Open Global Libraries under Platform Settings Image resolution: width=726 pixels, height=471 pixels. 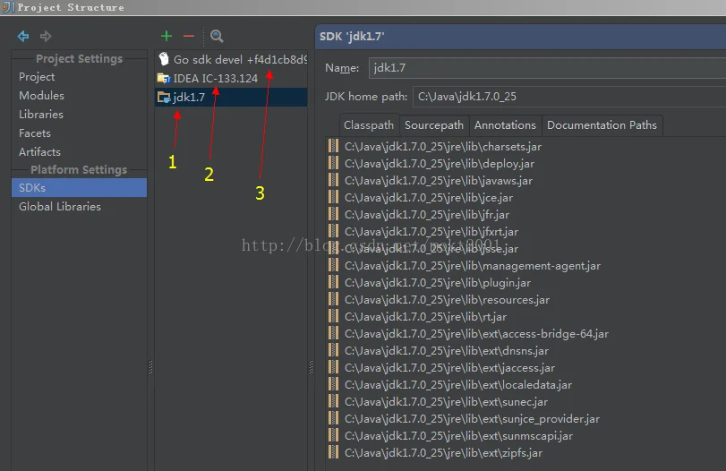(x=60, y=207)
